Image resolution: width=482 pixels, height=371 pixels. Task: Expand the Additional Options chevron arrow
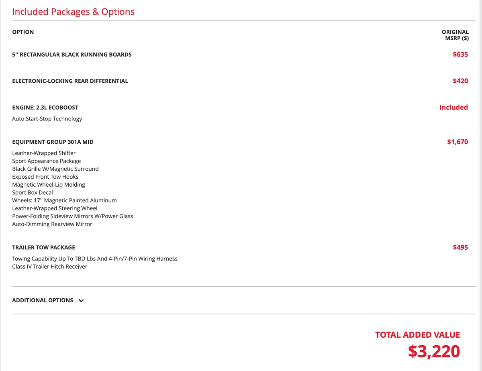click(x=81, y=300)
